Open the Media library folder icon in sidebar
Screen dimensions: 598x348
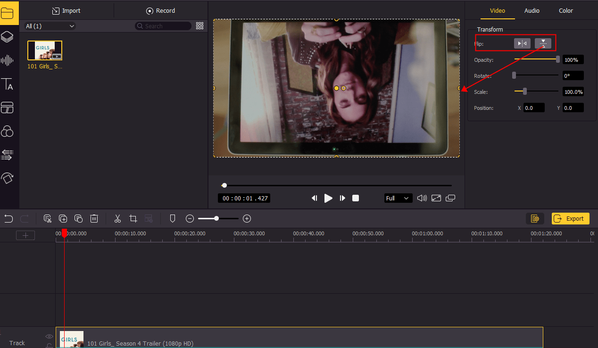click(x=8, y=13)
